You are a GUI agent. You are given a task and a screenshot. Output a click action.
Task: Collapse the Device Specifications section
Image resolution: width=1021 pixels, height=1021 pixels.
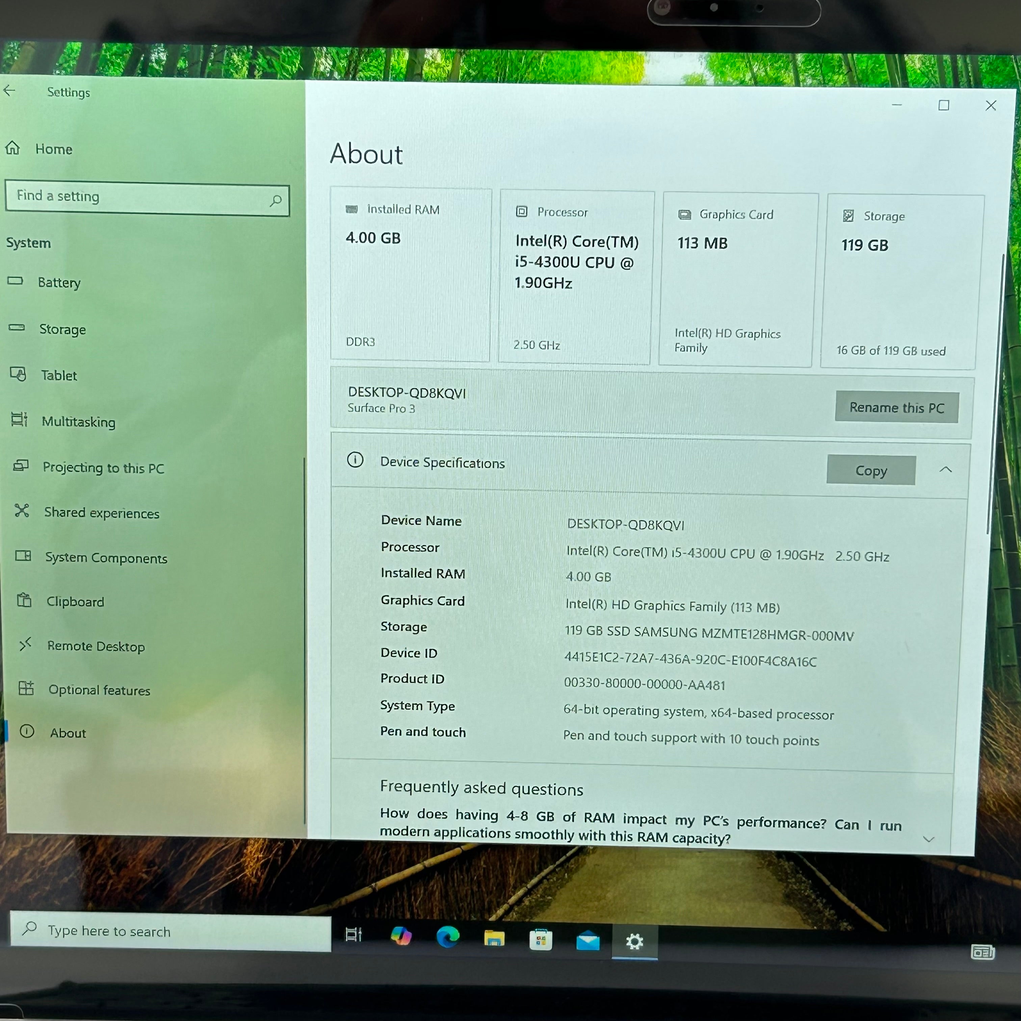945,469
